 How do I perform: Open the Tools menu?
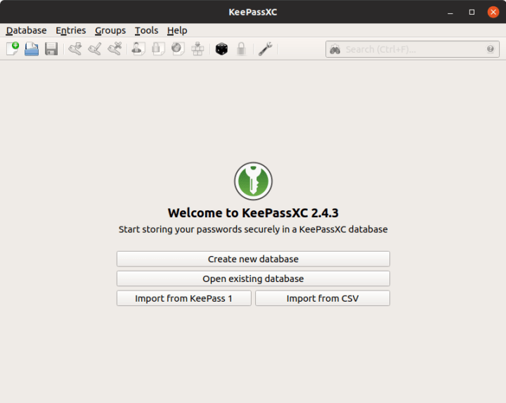click(146, 30)
